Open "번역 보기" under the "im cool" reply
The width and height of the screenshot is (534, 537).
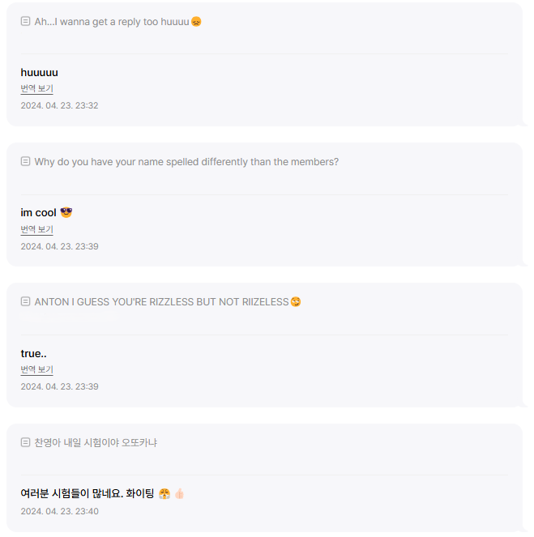pyautogui.click(x=36, y=230)
